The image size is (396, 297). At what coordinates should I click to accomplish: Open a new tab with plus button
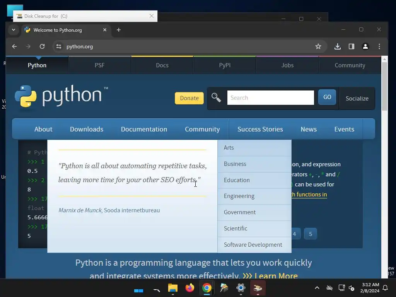tap(119, 30)
